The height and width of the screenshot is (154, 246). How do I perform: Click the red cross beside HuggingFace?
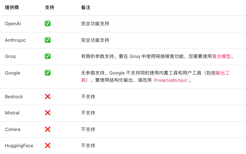[x=48, y=145]
